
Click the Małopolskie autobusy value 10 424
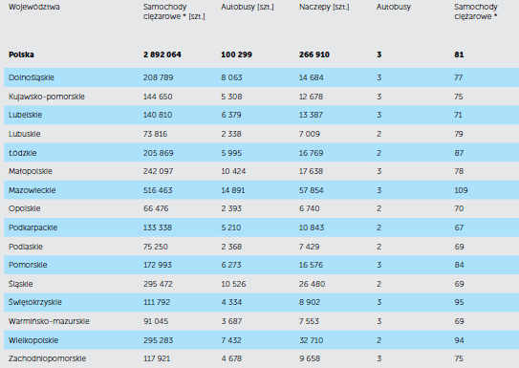[233, 171]
